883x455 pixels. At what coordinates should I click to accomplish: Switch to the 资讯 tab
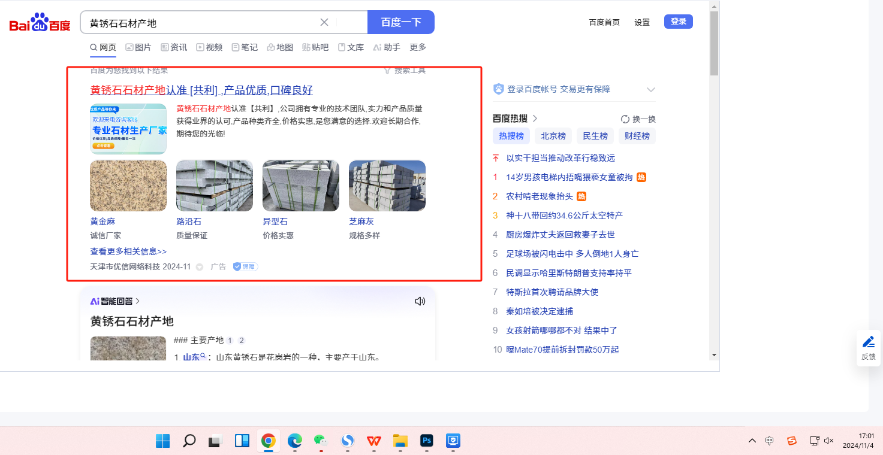point(174,47)
